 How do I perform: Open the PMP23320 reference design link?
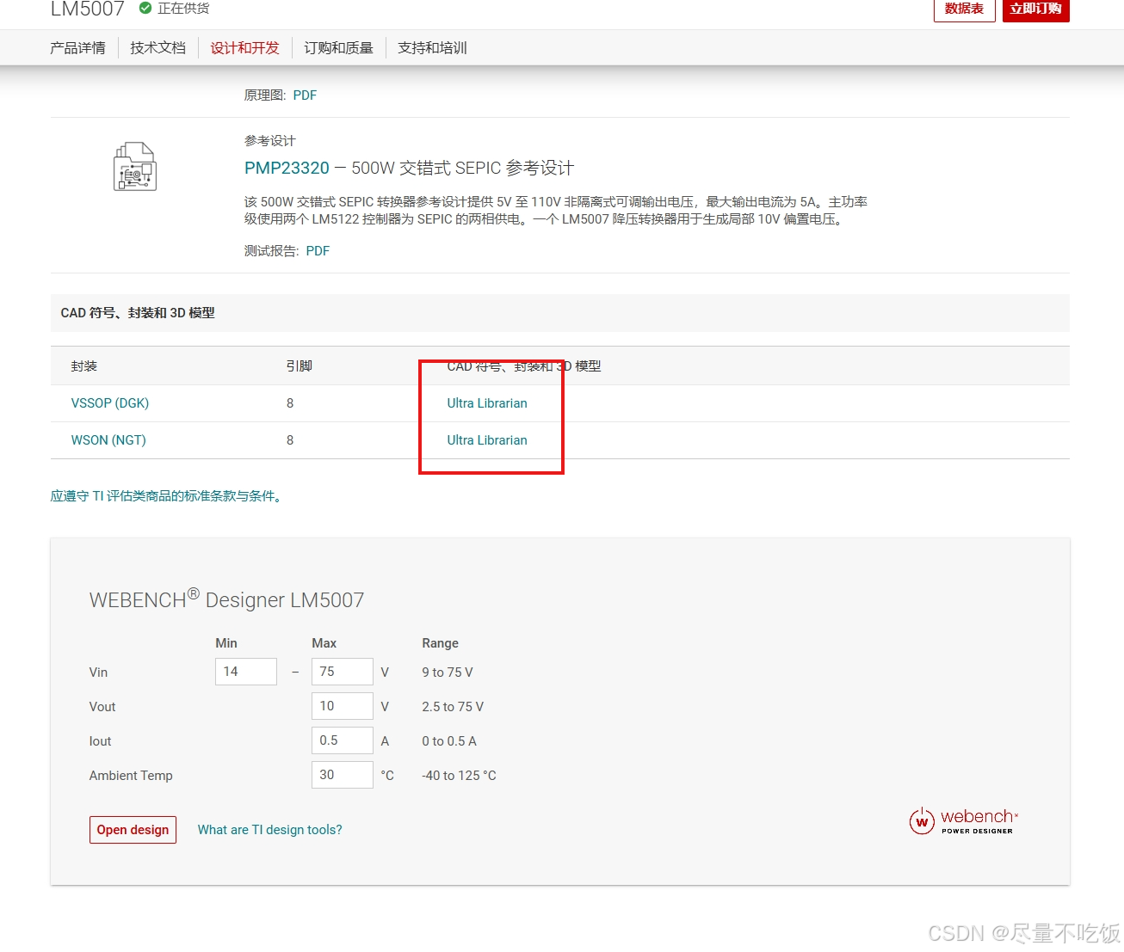tap(287, 168)
